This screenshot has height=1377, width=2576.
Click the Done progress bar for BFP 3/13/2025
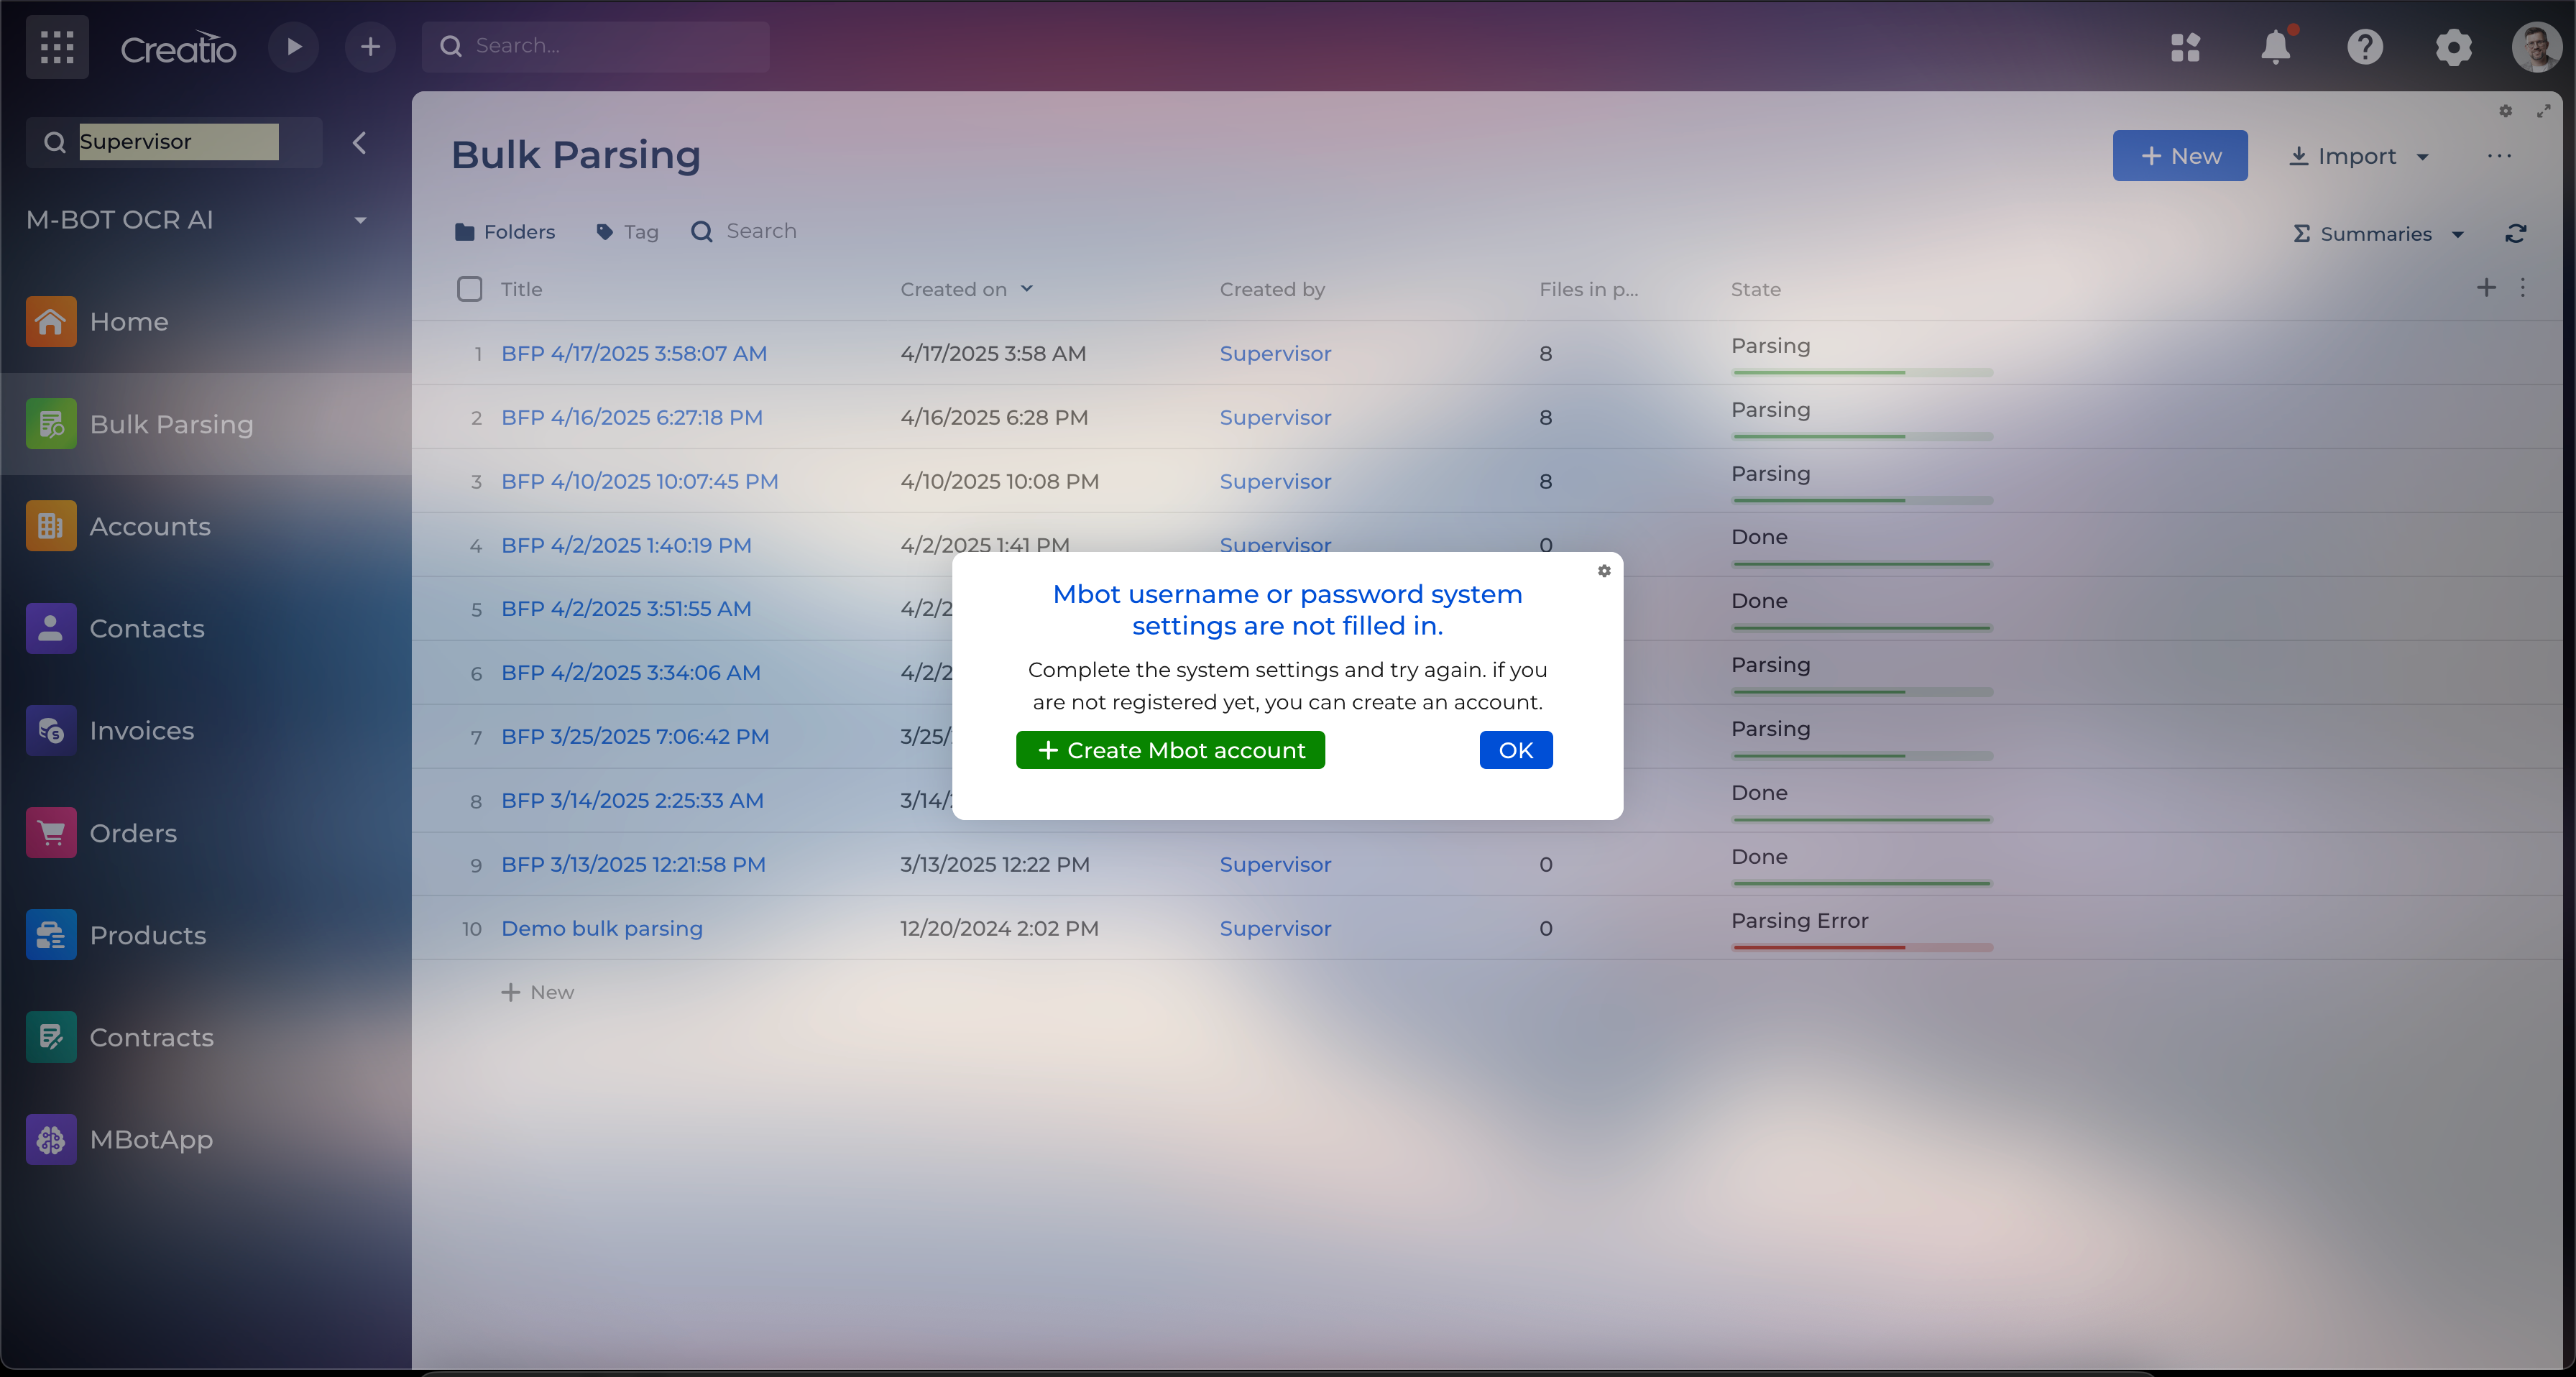tap(1862, 883)
